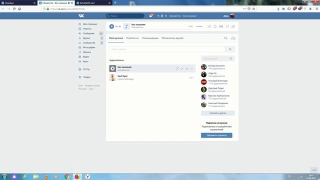Toggle repeat in the audio player
Viewport: 320px width, 180px height.
pyautogui.click(x=215, y=26)
